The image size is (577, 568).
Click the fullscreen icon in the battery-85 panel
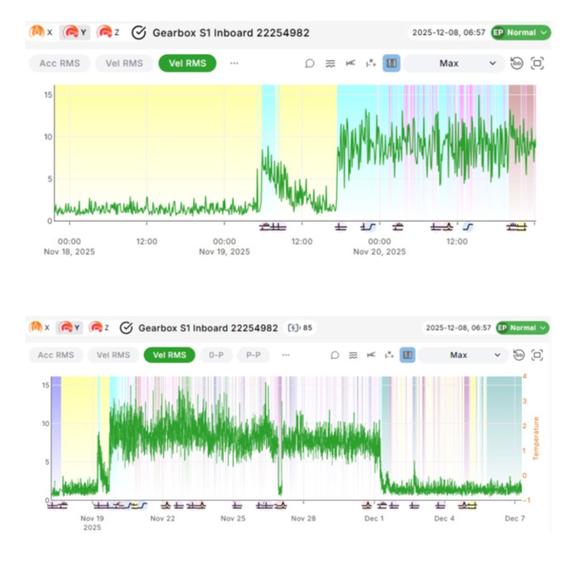point(537,355)
